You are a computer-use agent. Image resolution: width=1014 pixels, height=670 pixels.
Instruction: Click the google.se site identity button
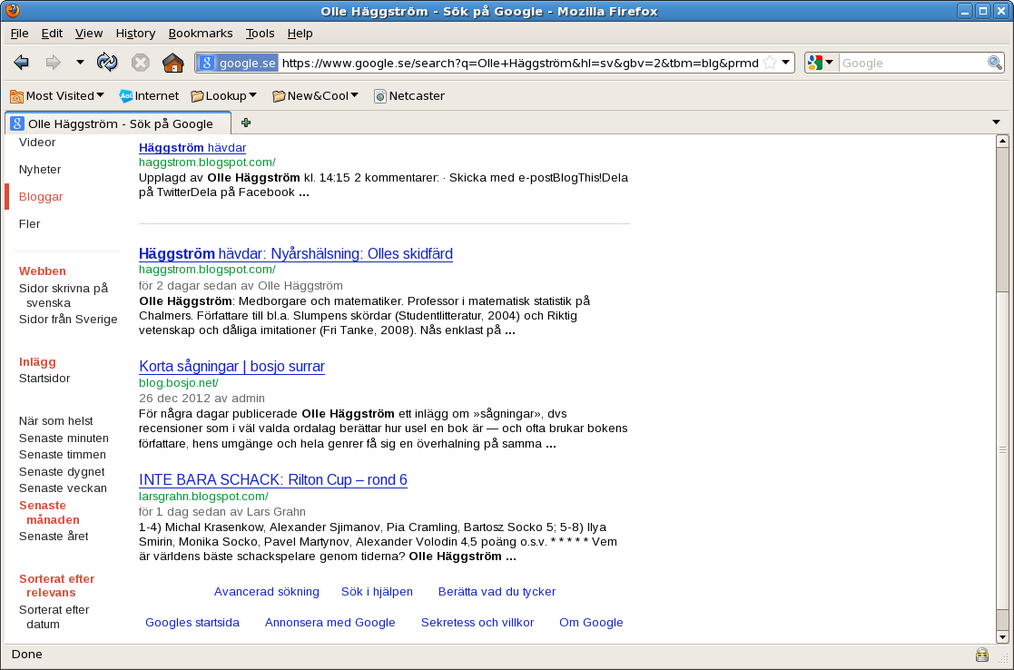click(x=237, y=63)
